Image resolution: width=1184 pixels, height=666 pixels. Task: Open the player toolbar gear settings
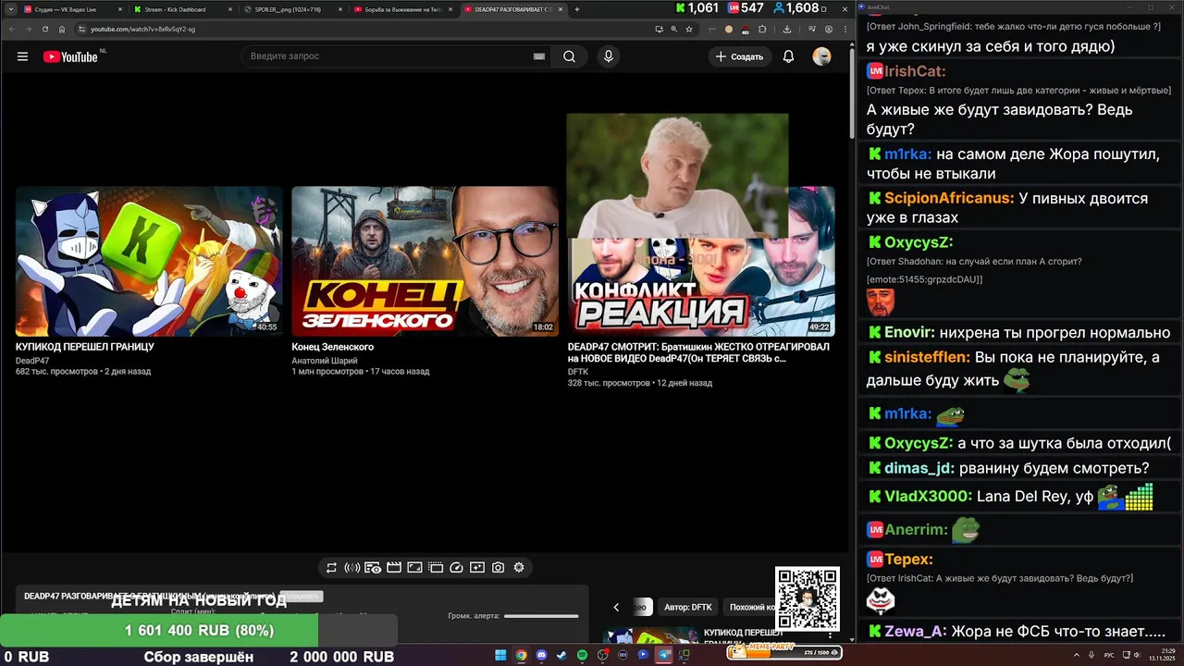(519, 568)
